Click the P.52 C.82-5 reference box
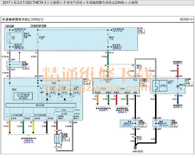Image resolution: width=195 pixels, height=158 pixels. click(26, 67)
